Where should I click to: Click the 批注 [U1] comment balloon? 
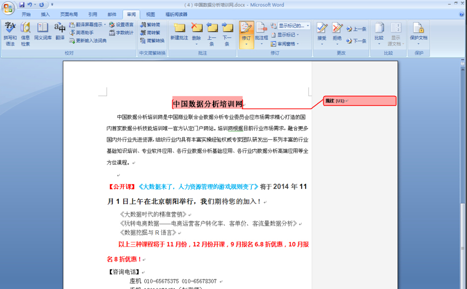pos(360,101)
